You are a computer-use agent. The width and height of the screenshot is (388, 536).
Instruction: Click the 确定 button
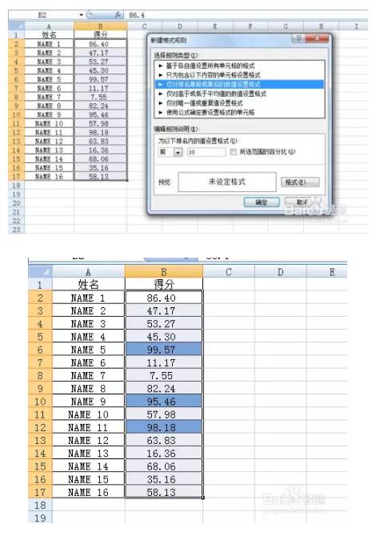(x=262, y=202)
